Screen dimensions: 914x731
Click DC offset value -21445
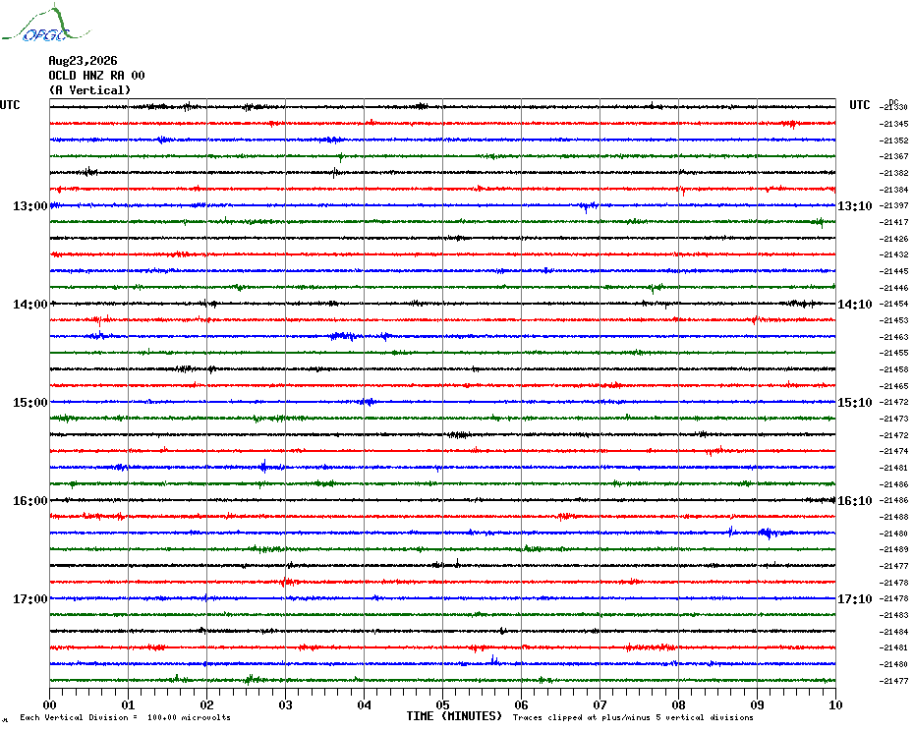(893, 271)
